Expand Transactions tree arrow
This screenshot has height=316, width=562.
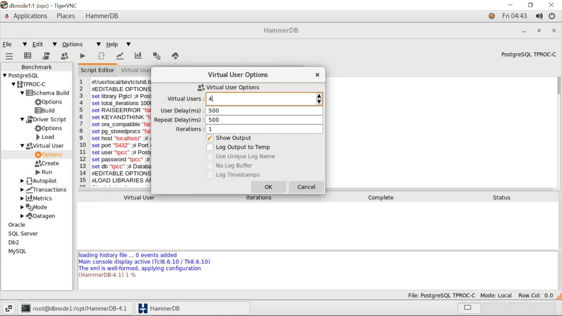(22, 190)
